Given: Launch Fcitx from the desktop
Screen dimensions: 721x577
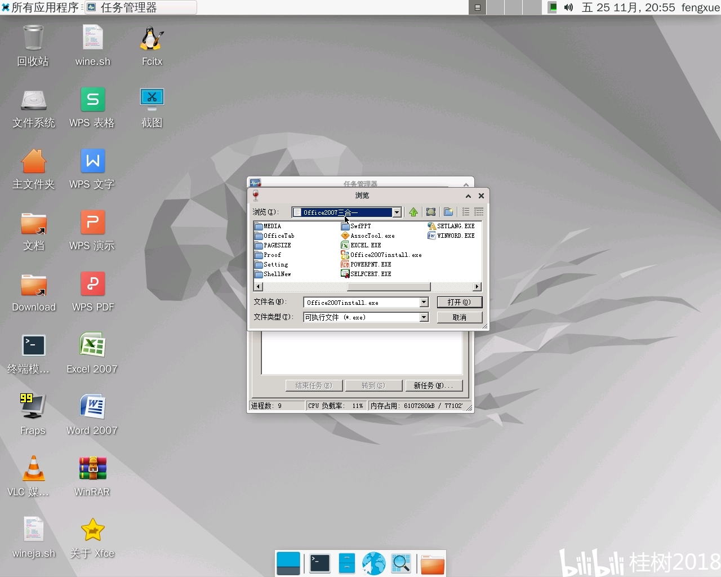Looking at the screenshot, I should coord(152,46).
